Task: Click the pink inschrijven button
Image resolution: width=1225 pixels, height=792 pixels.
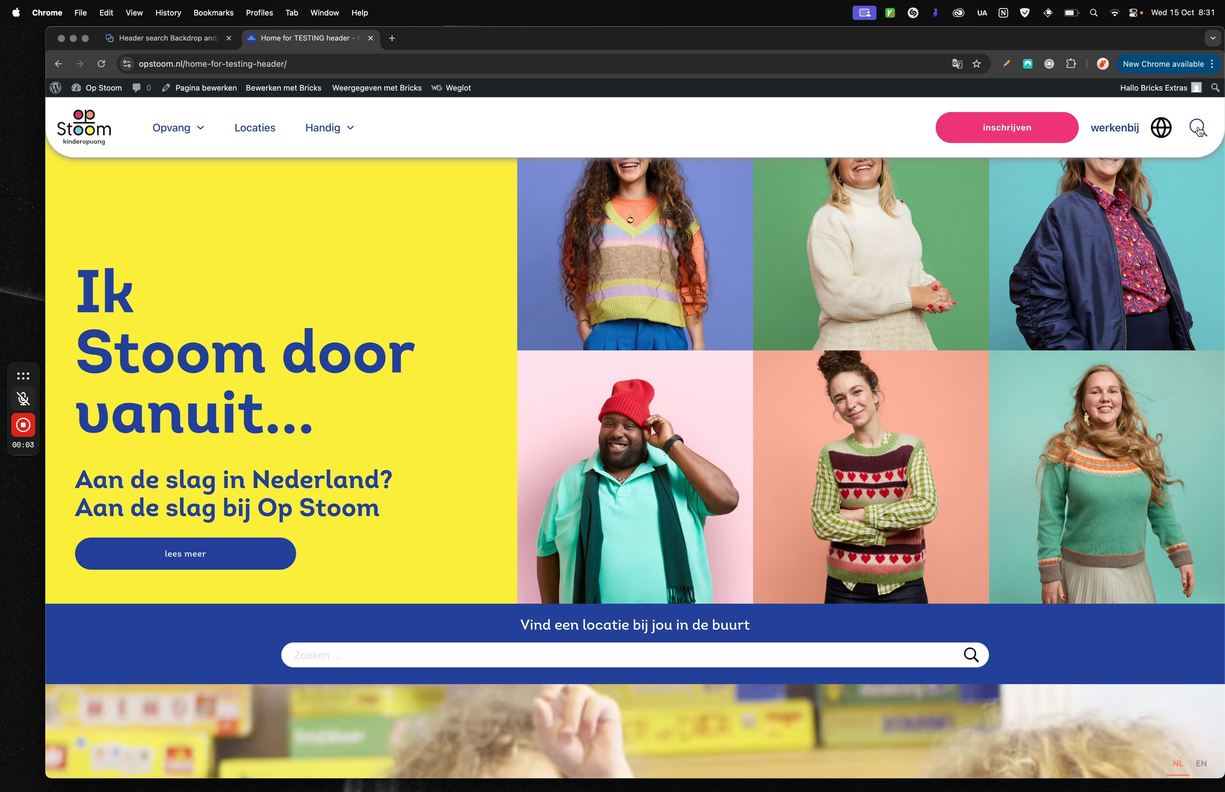Action: (x=1007, y=128)
